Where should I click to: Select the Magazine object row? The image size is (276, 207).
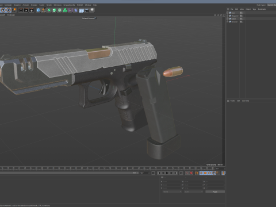pyautogui.click(x=235, y=16)
